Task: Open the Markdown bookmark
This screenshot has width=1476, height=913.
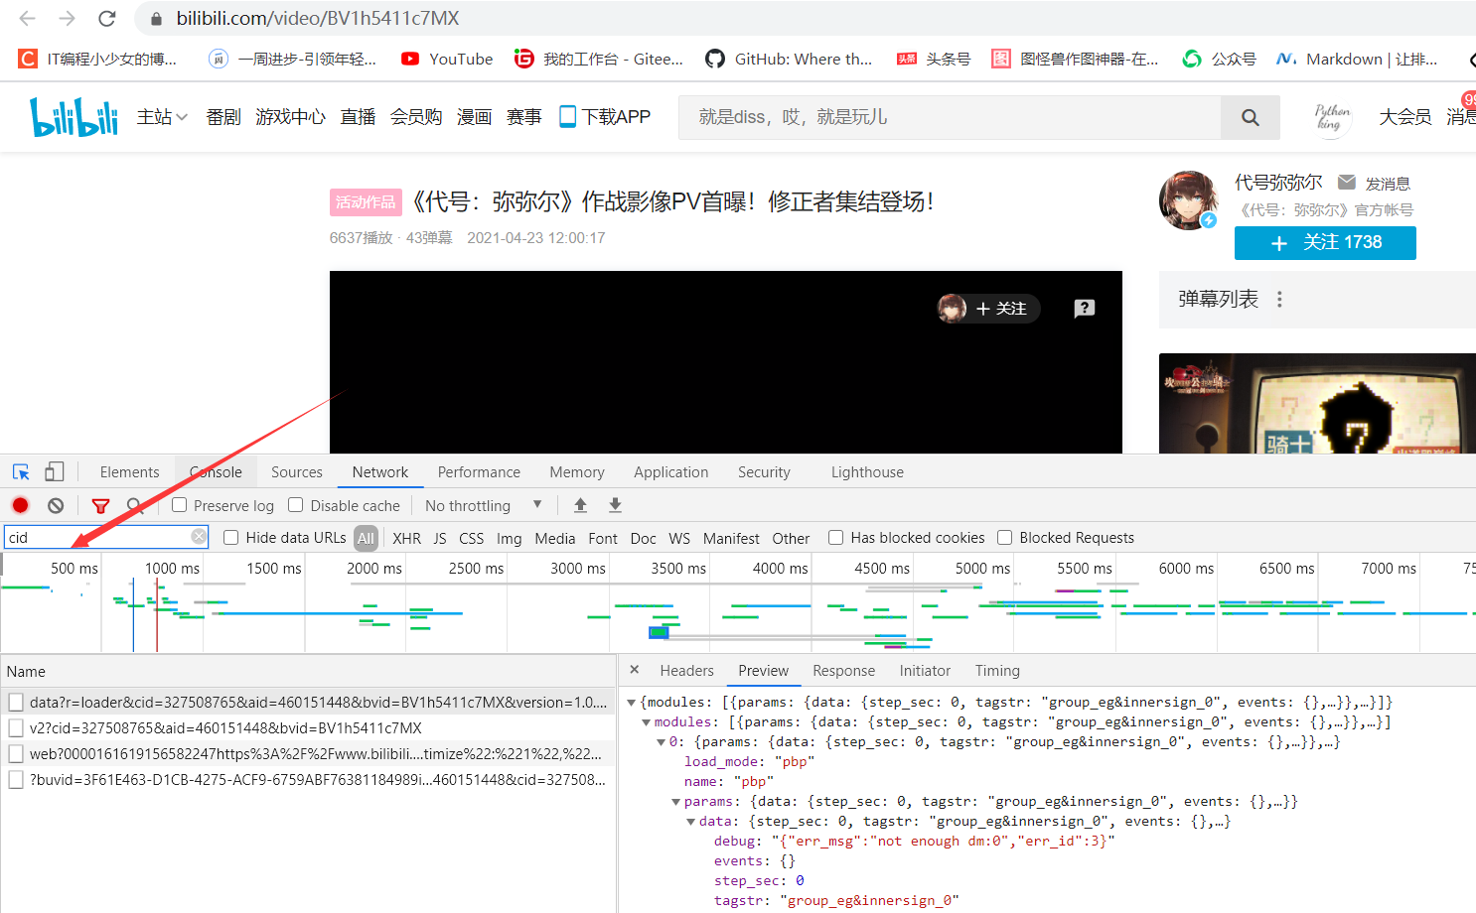Action: (x=1357, y=59)
